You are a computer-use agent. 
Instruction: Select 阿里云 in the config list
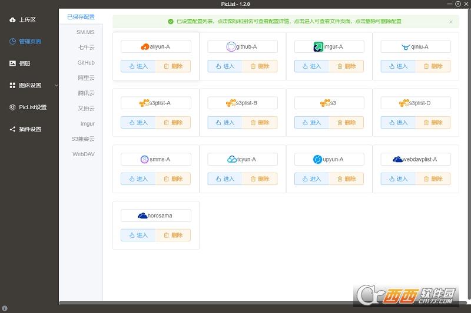click(86, 78)
